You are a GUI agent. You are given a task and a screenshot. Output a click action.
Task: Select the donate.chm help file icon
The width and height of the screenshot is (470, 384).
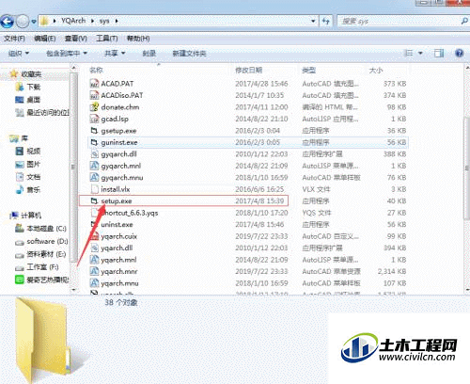click(94, 107)
